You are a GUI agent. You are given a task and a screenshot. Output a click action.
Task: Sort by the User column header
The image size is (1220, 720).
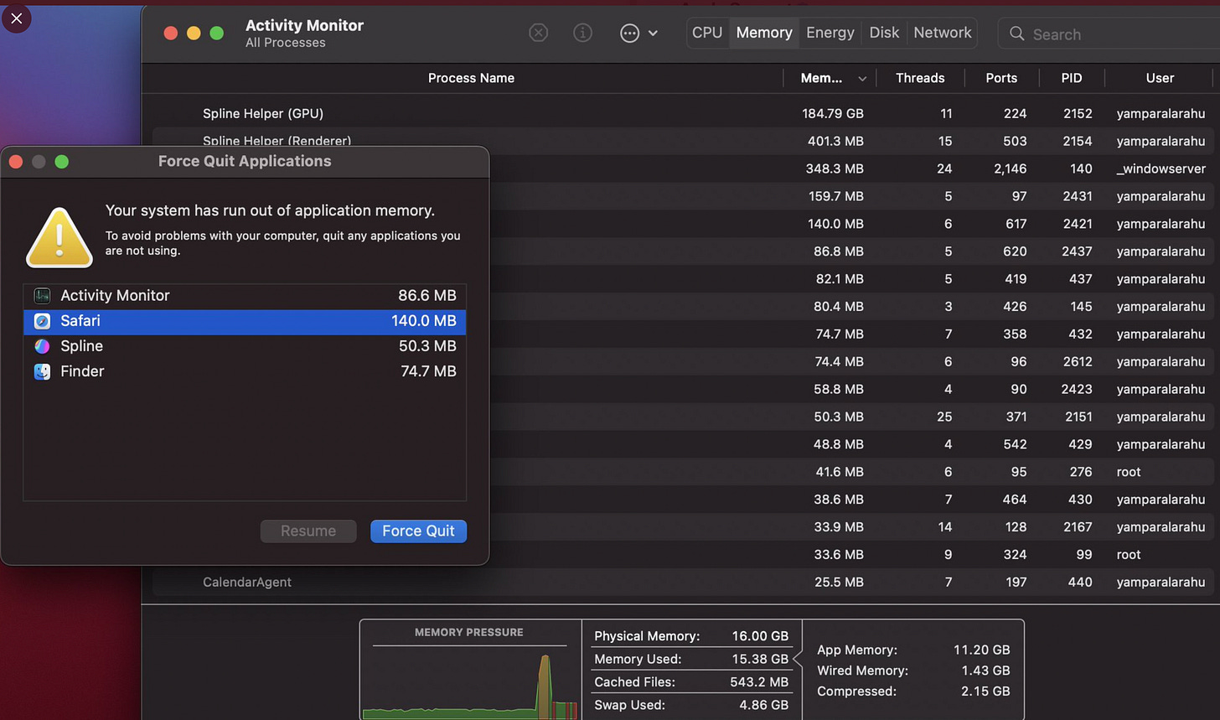point(1160,78)
